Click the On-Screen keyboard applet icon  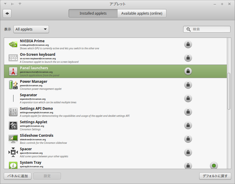[x=13, y=58]
